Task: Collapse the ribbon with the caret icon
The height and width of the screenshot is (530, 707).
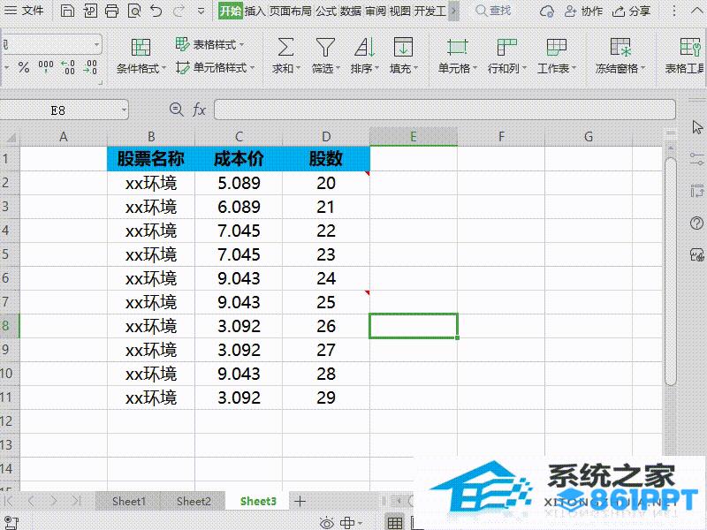Action: click(696, 11)
